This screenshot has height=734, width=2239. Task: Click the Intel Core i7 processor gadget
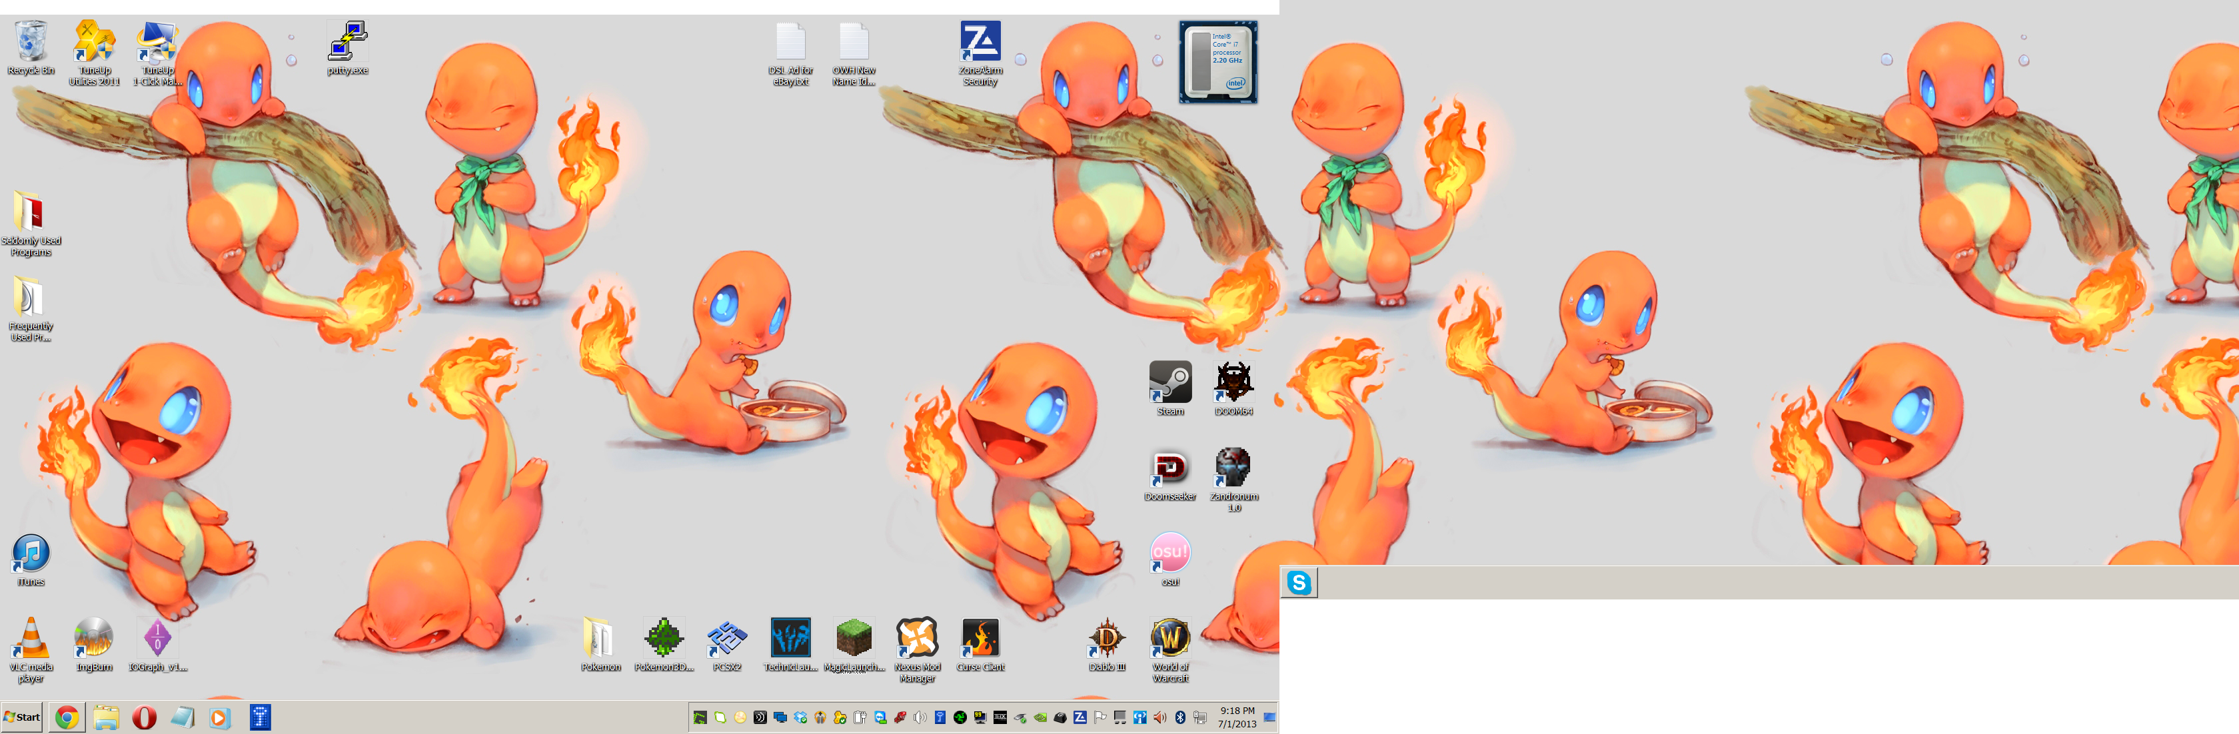point(1217,62)
